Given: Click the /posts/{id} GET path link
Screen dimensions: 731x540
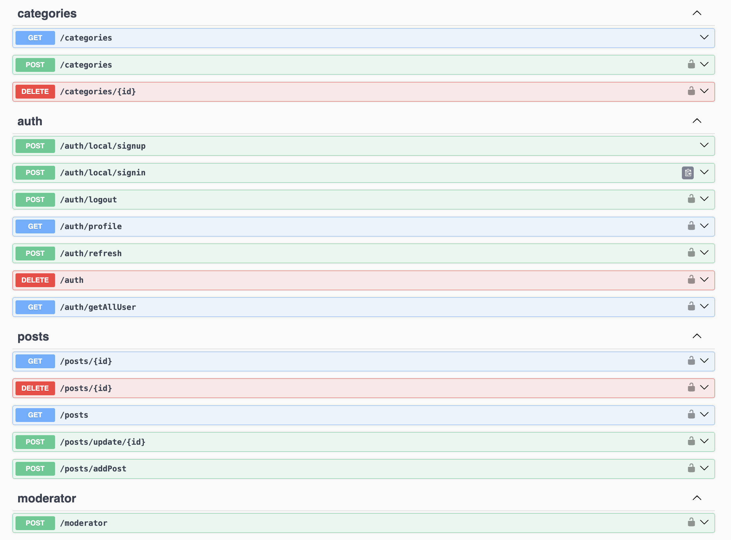Looking at the screenshot, I should tap(86, 361).
